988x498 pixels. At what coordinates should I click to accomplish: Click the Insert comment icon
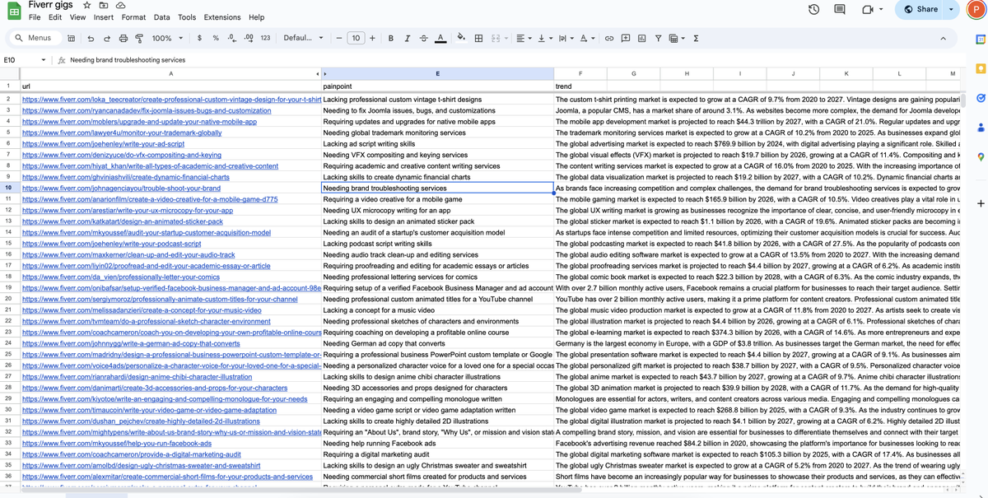(x=626, y=38)
